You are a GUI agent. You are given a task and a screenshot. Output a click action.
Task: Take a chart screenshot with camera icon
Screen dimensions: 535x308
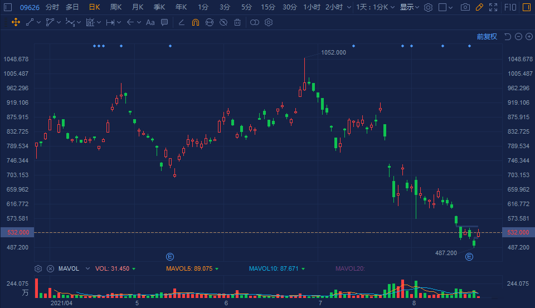465,7
